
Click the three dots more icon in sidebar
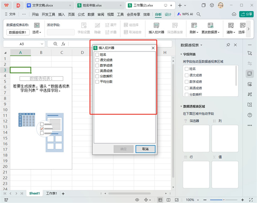pyautogui.click(x=250, y=125)
